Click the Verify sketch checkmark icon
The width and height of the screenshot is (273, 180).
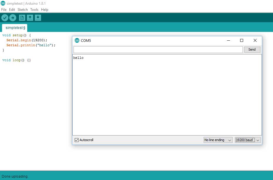point(5,18)
